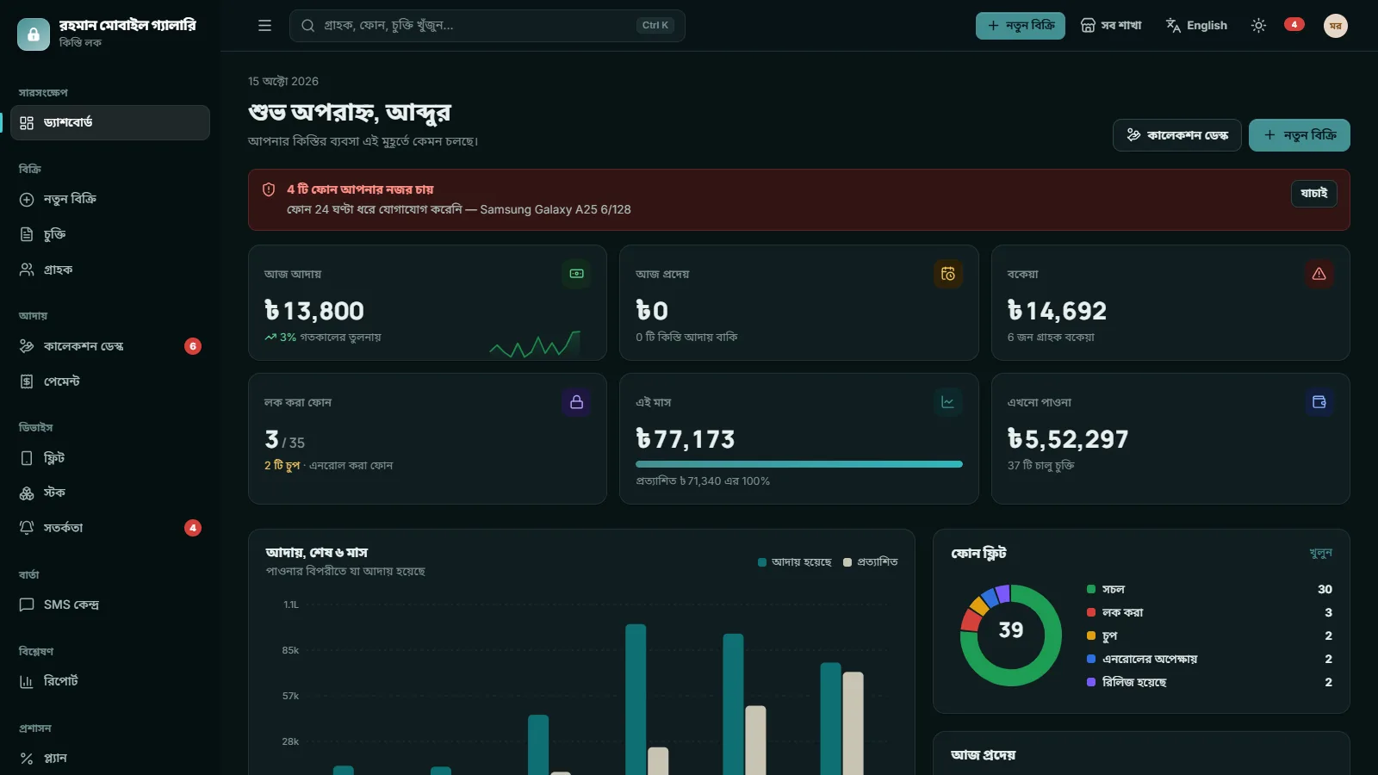The height and width of the screenshot is (775, 1378).
Task: Open the সব শাখা branch selector
Action: [1111, 26]
